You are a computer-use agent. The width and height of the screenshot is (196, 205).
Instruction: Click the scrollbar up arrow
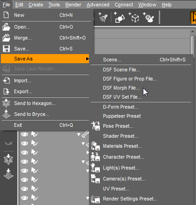tap(192, 31)
